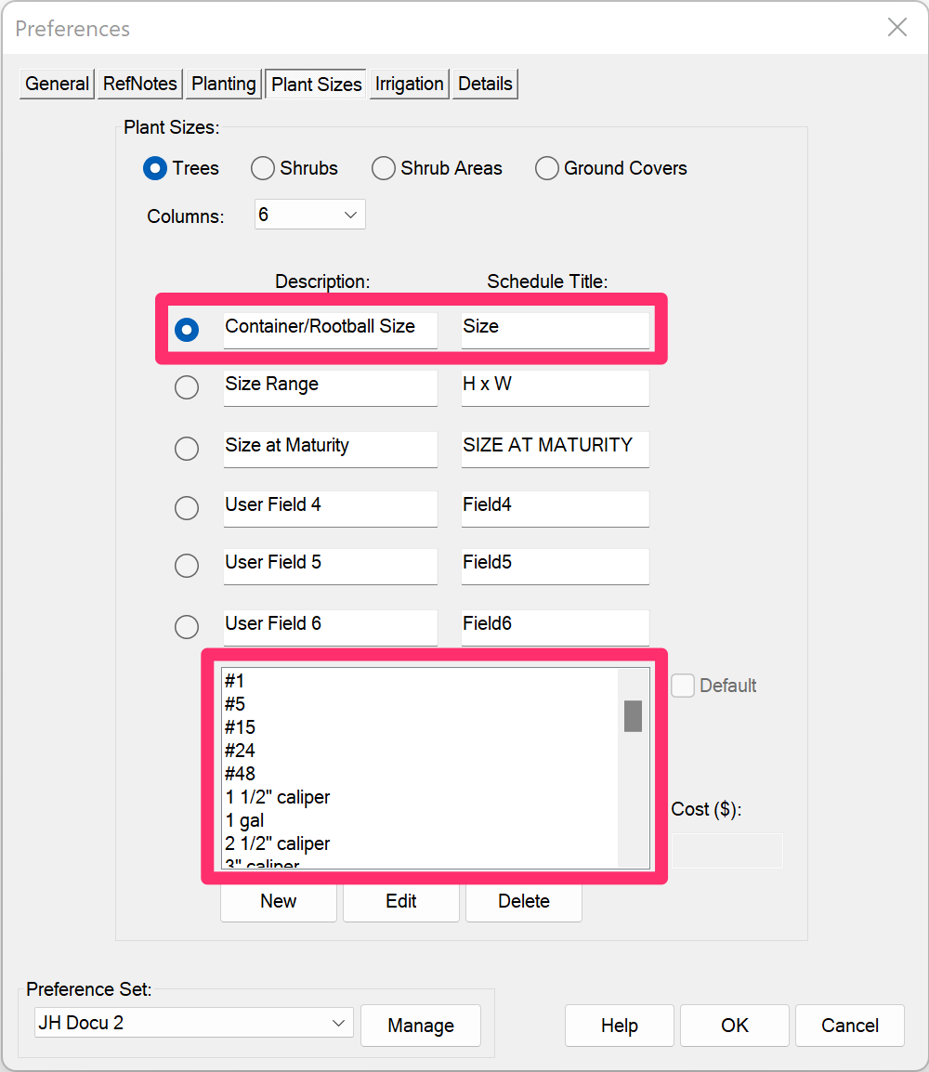Select the #15 size in list

click(240, 727)
